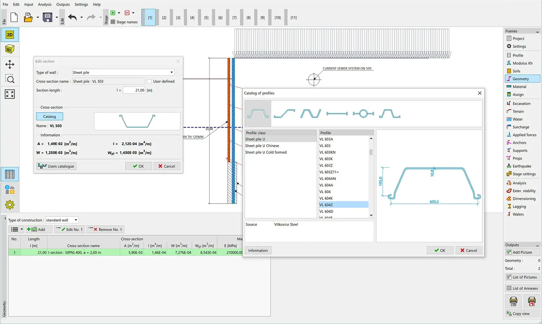Image resolution: width=542 pixels, height=324 pixels.
Task: Collapse the Frames panel
Action: (x=537, y=32)
